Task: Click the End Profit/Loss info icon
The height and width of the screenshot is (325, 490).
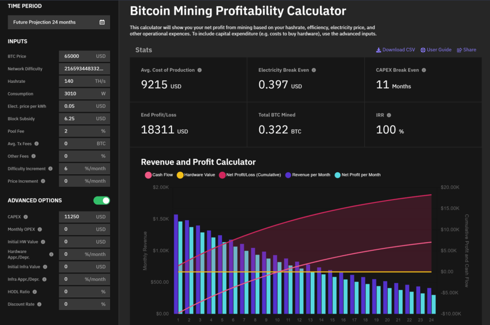Action: [180, 115]
